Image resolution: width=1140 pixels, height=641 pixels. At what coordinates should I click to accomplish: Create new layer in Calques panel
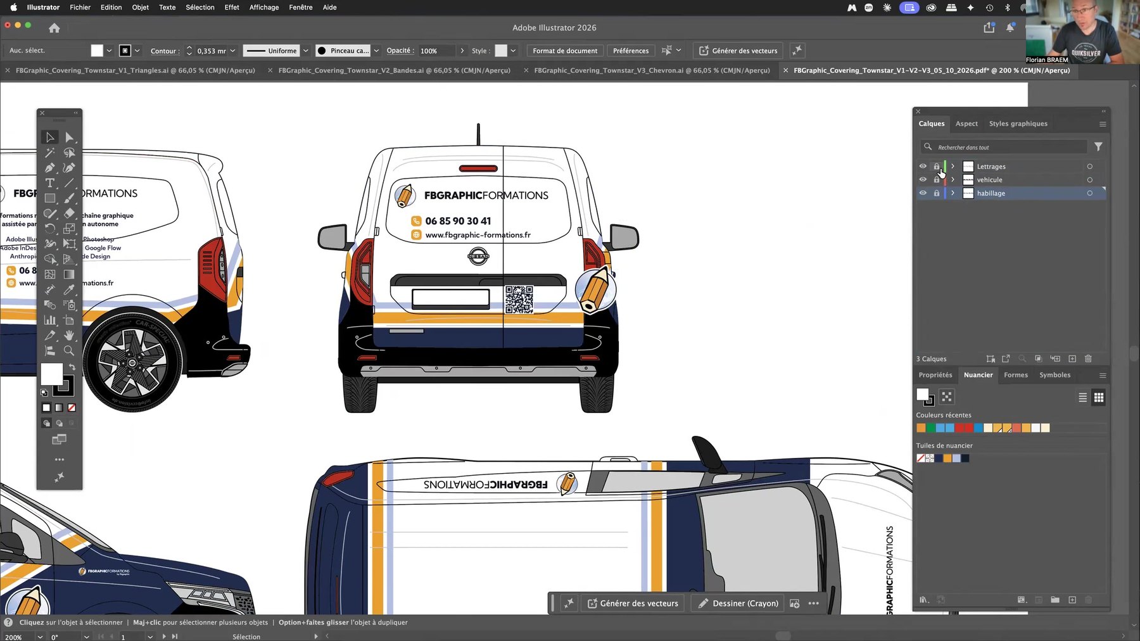click(1072, 359)
